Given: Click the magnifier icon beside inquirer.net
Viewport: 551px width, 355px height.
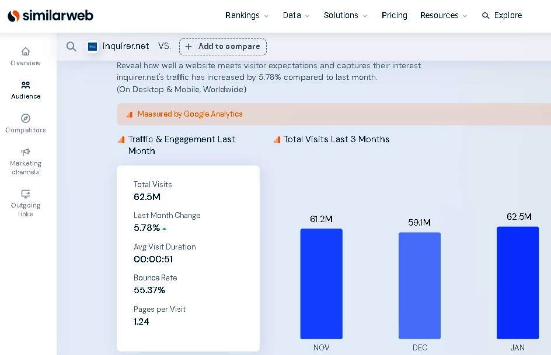Looking at the screenshot, I should coord(71,47).
